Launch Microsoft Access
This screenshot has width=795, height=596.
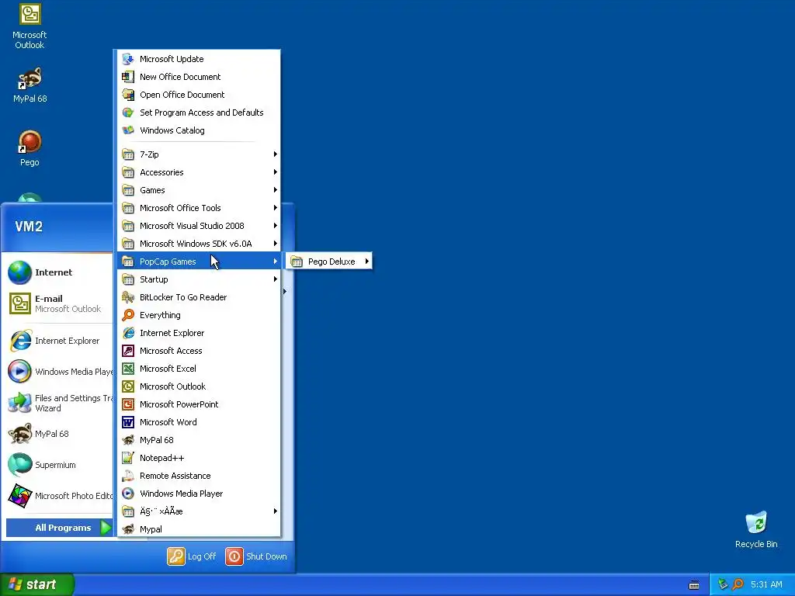click(199, 351)
